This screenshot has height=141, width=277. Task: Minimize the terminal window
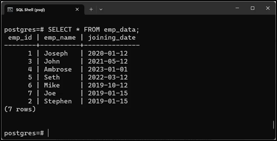point(238,8)
